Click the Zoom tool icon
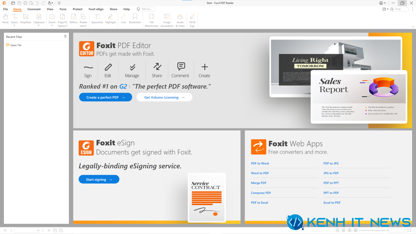This screenshot has height=234, width=416. 52,17
